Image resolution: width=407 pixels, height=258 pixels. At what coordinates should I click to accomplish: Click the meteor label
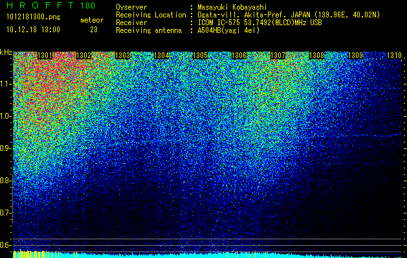tap(92, 20)
